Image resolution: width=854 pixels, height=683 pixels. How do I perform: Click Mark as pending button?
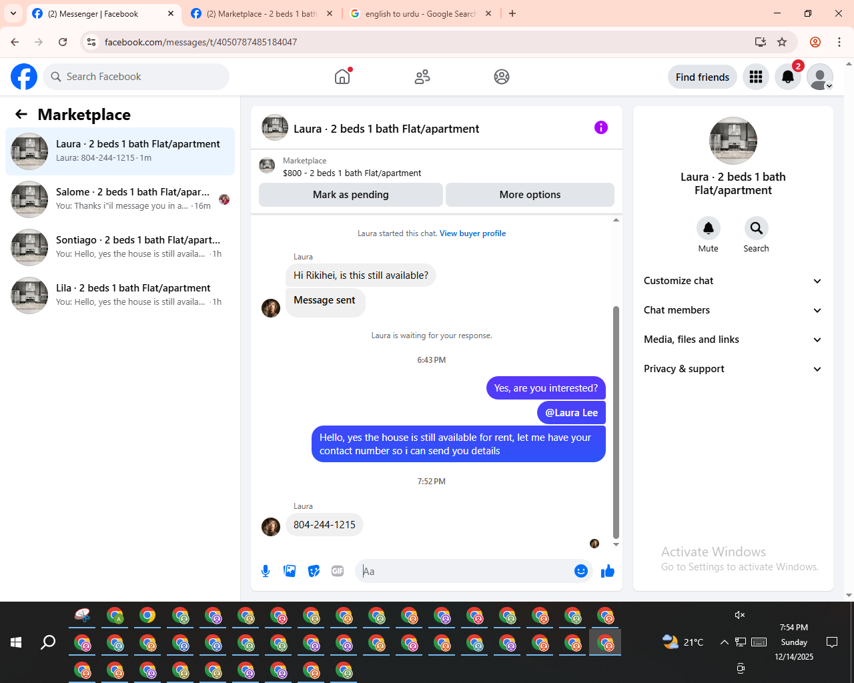coord(351,195)
